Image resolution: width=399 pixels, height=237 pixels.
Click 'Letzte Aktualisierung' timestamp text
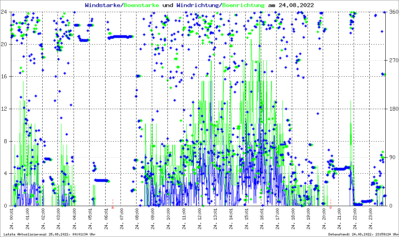coord(50,234)
